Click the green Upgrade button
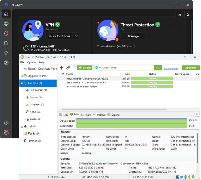The image size is (201, 180). [x=191, y=68]
